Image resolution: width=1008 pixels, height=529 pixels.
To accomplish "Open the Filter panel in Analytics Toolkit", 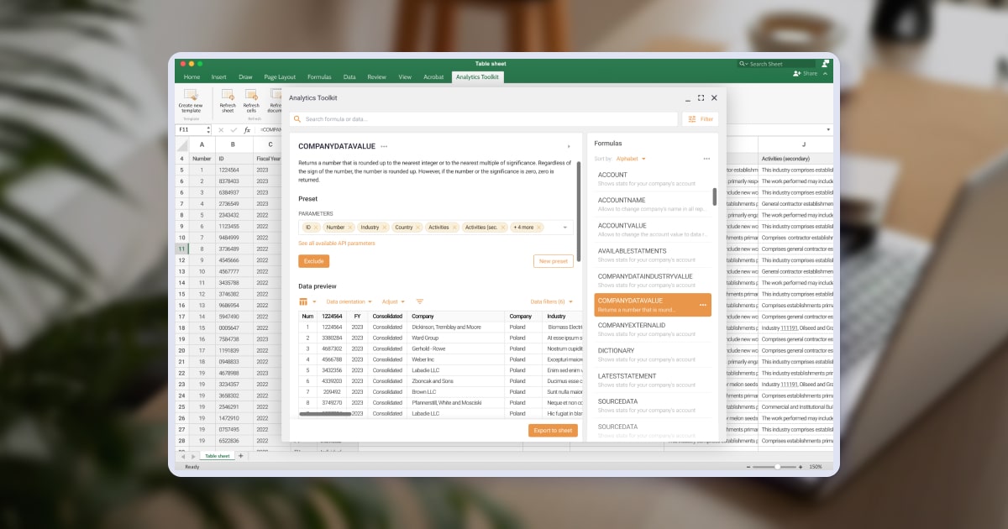I will pyautogui.click(x=700, y=118).
